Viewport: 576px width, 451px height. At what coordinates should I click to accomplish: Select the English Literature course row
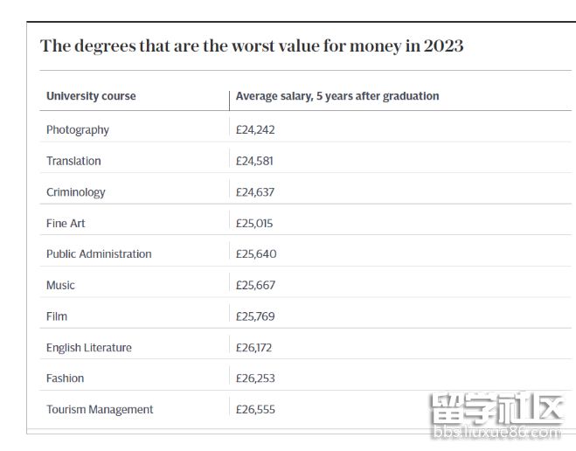point(89,348)
